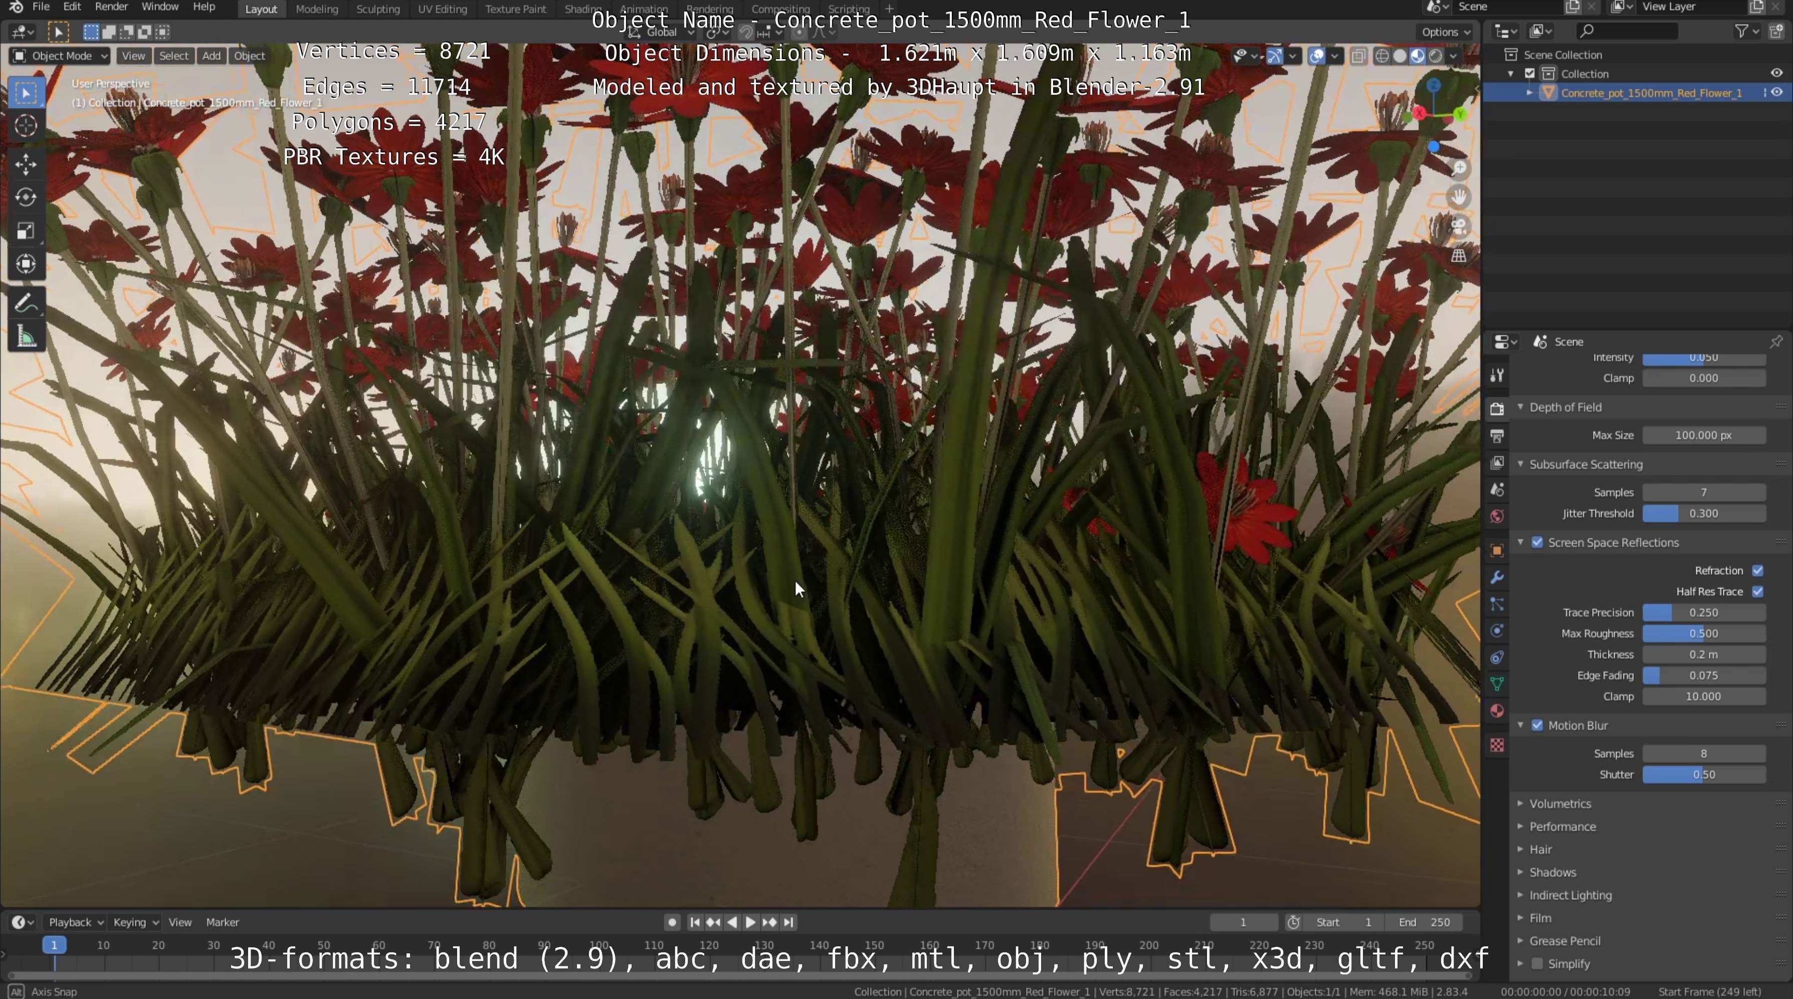Open the Output properties tab
The image size is (1793, 999).
(1497, 436)
